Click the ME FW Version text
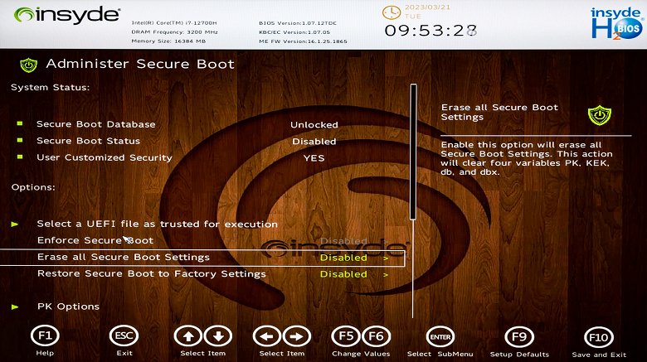Image resolution: width=647 pixels, height=362 pixels. (x=303, y=41)
